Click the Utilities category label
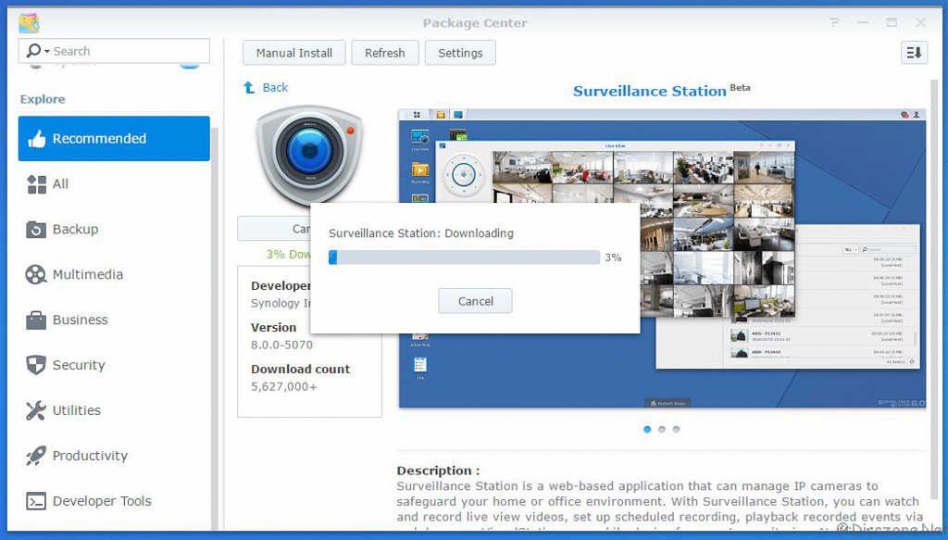Viewport: 948px width, 540px height. [77, 410]
